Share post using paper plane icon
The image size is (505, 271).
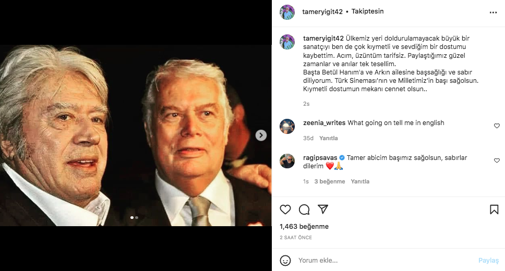click(323, 210)
